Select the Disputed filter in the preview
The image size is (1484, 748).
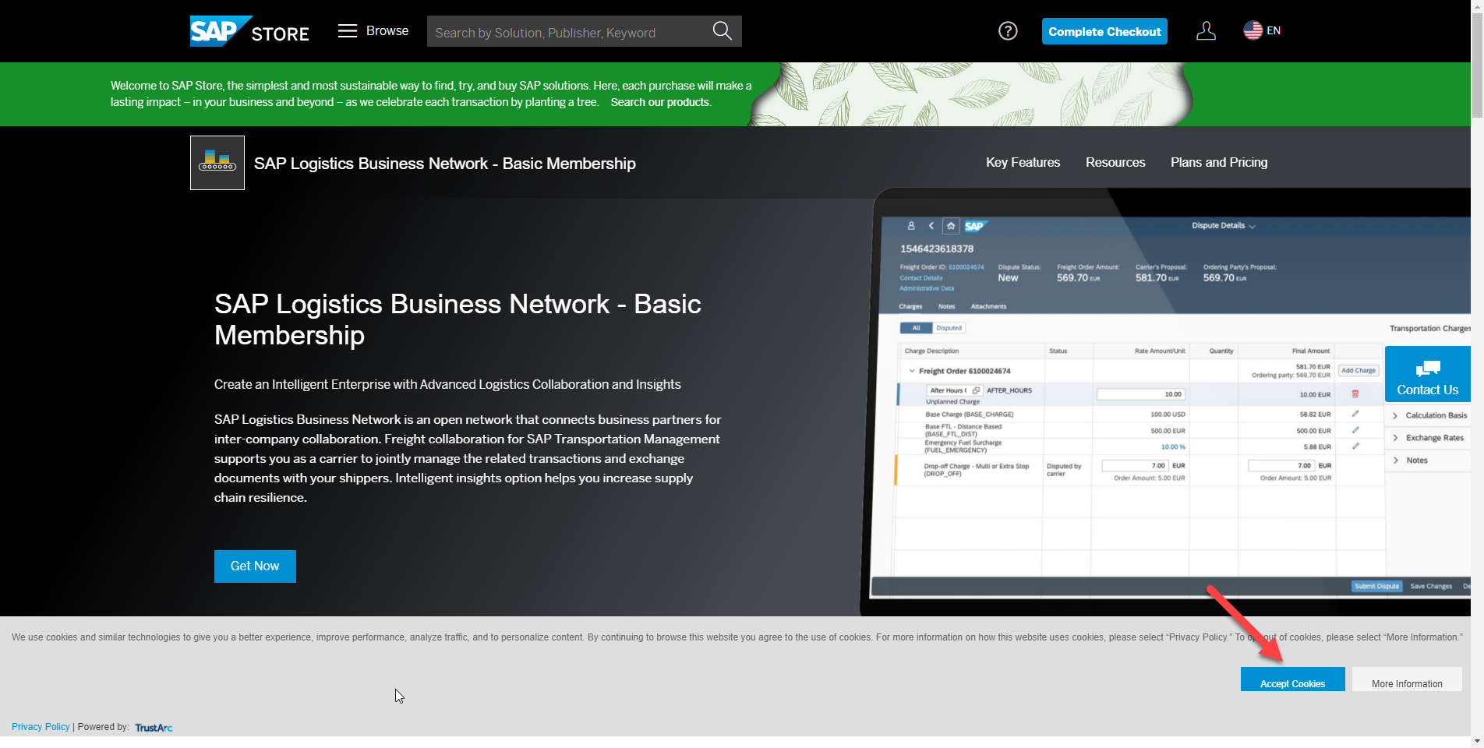pos(949,328)
